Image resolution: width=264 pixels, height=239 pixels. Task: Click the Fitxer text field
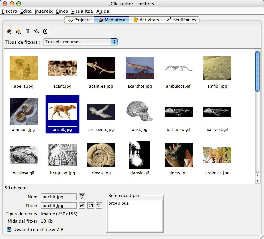tap(58, 206)
